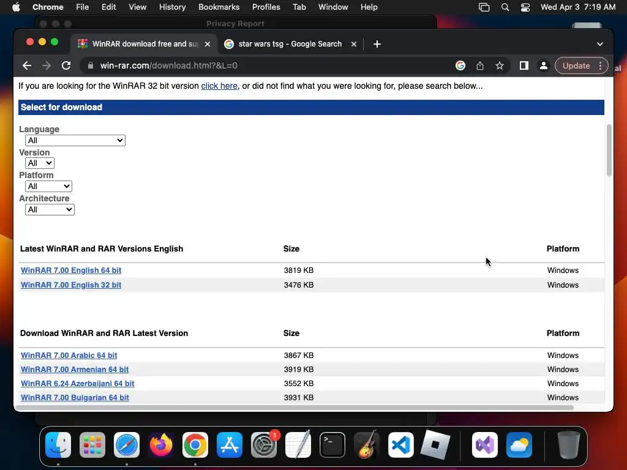Open Chrome profile menu
Viewport: 627px width, 470px height.
pyautogui.click(x=544, y=65)
